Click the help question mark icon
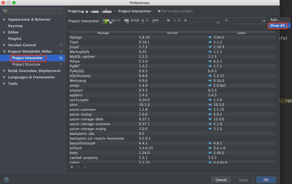The height and width of the screenshot is (184, 292). pos(6,179)
